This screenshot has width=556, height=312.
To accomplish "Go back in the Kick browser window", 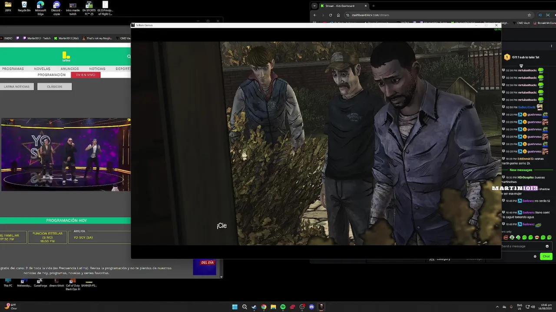I will [315, 15].
